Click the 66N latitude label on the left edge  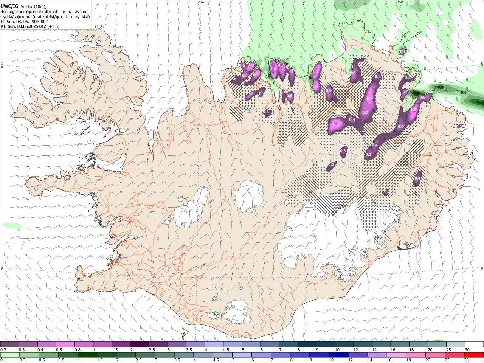(x=2, y=65)
